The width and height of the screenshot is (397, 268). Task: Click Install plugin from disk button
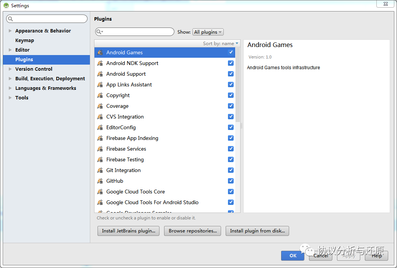(x=257, y=231)
